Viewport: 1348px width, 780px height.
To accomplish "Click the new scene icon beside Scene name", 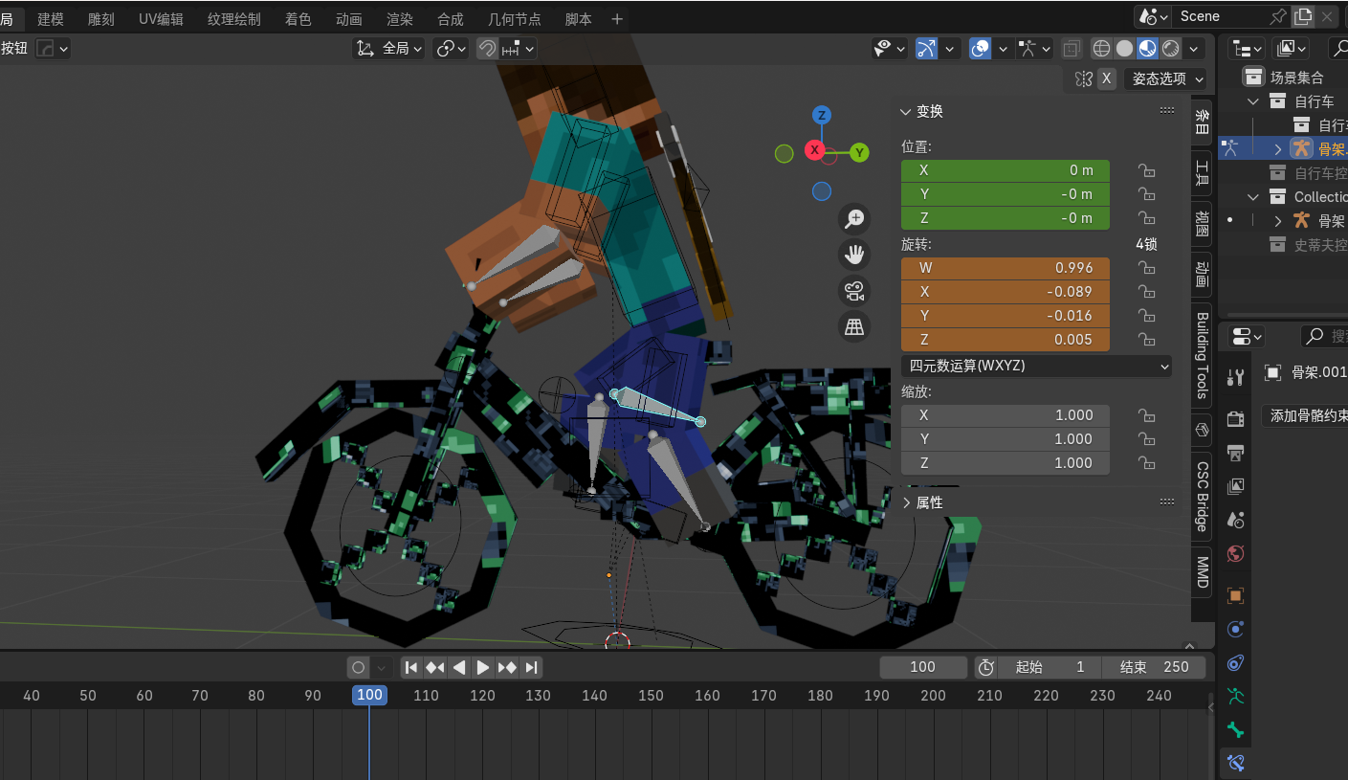I will pos(1302,16).
